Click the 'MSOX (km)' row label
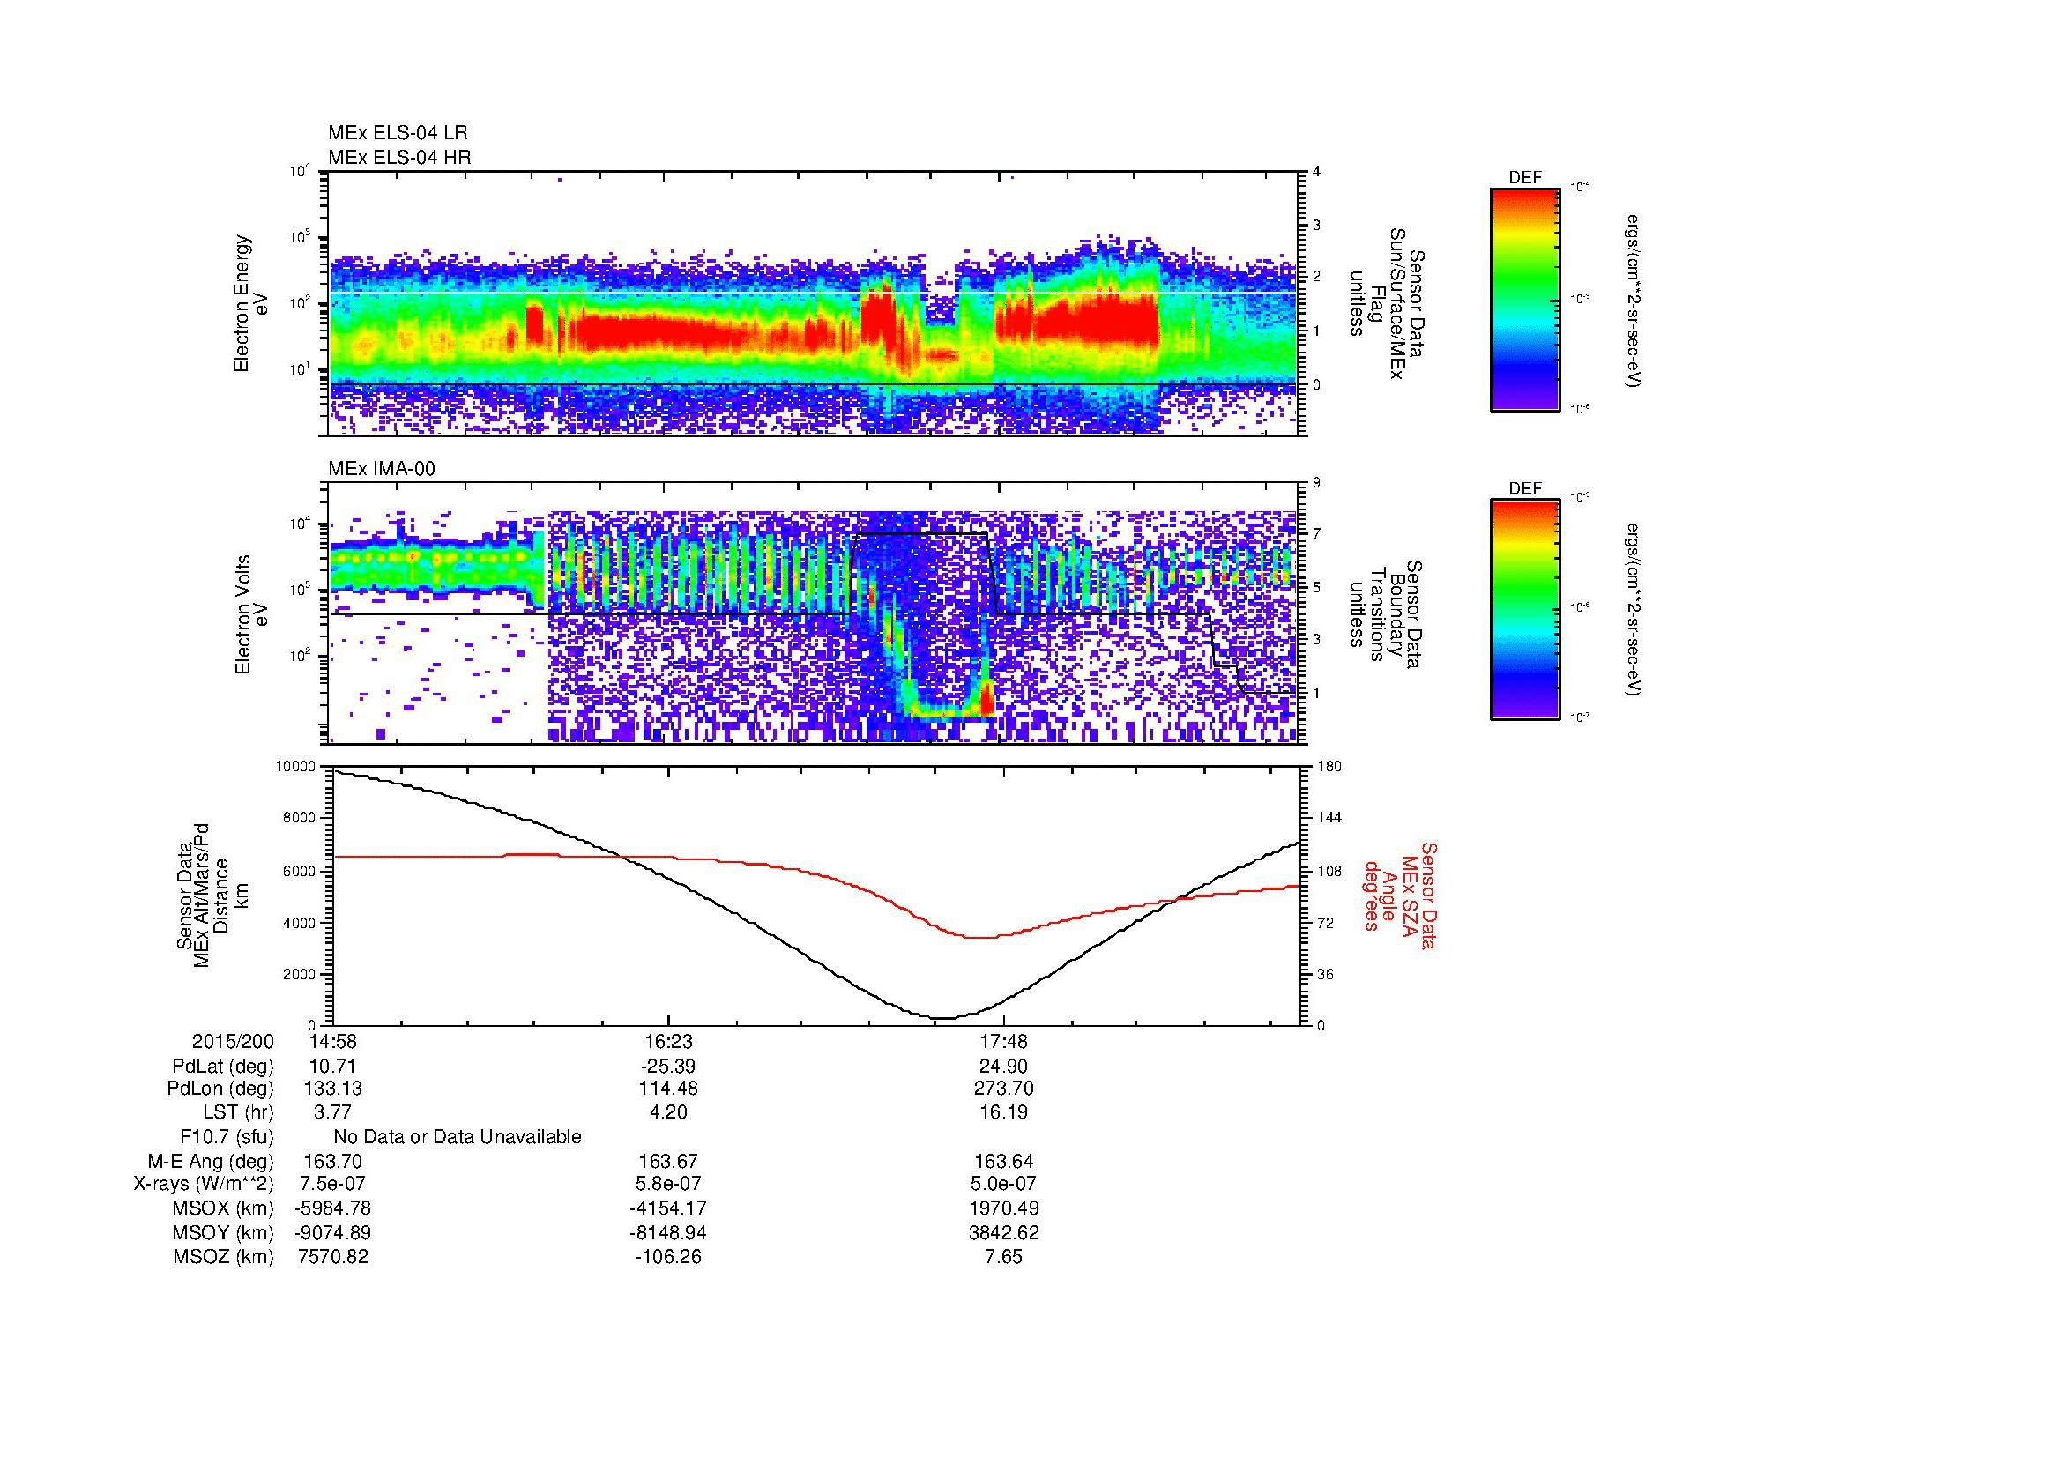 pyautogui.click(x=223, y=1208)
